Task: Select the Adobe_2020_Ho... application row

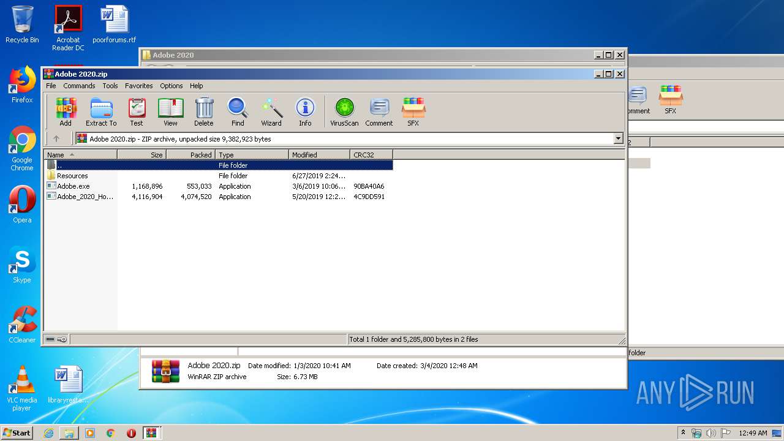Action: click(219, 197)
